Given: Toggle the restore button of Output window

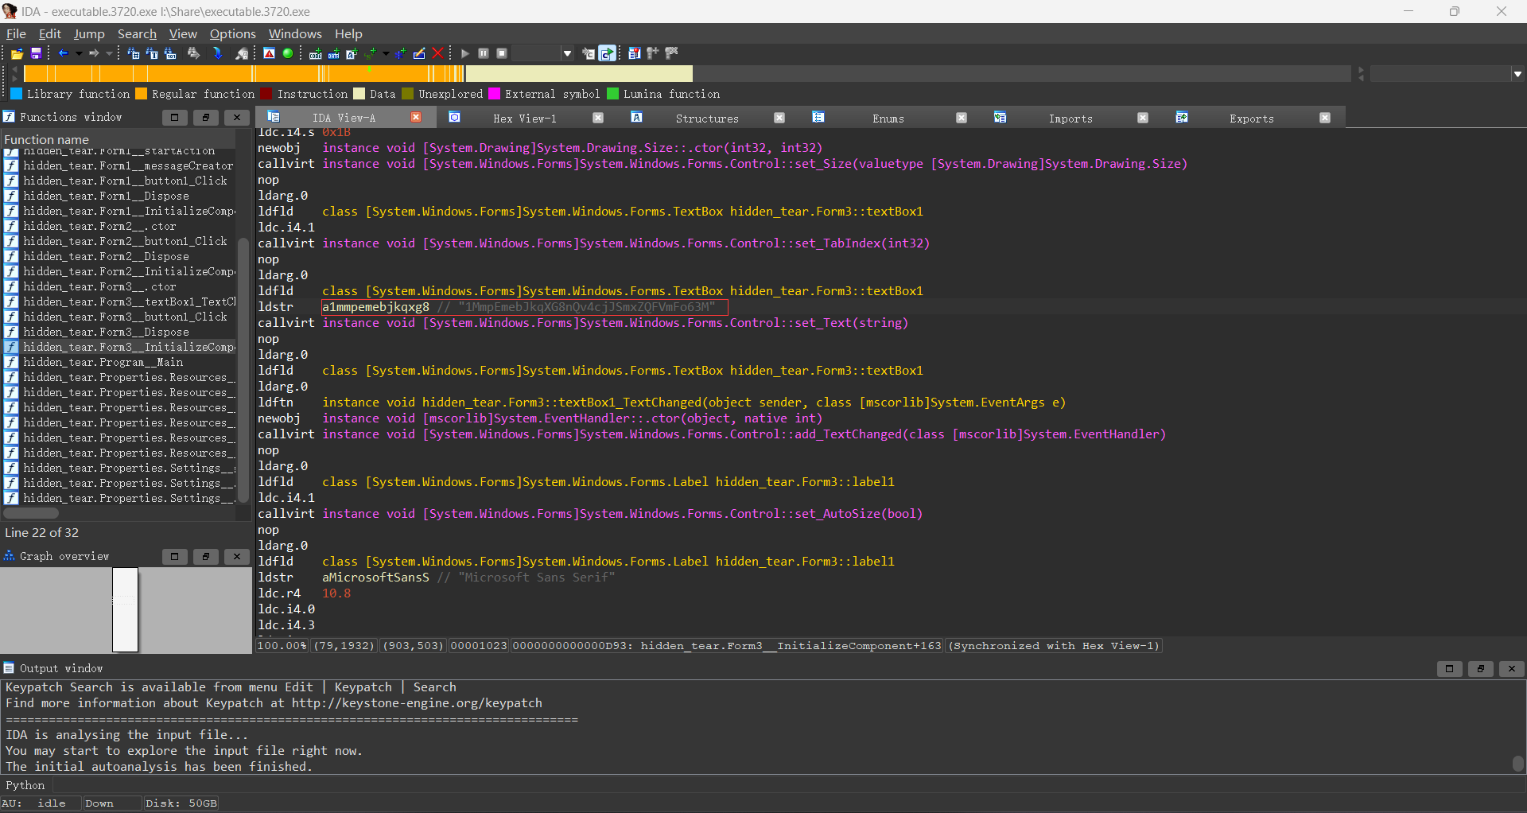Looking at the screenshot, I should pos(1480,669).
